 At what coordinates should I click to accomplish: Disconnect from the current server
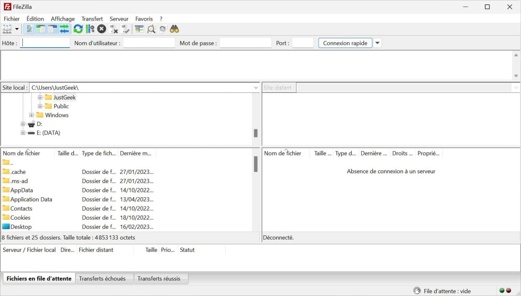coord(114,29)
